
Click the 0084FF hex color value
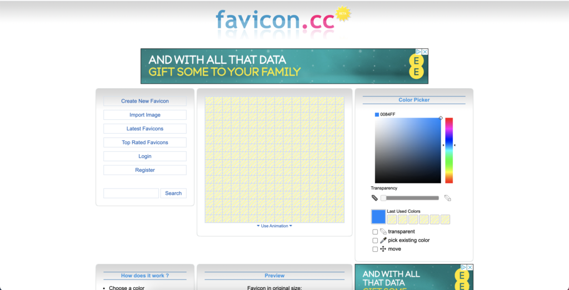pos(387,114)
